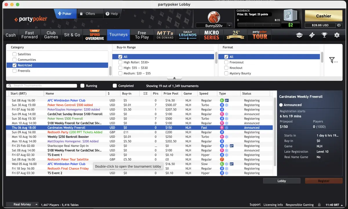Click the 8-max icon in the Redtooth Party row

pos(222,132)
